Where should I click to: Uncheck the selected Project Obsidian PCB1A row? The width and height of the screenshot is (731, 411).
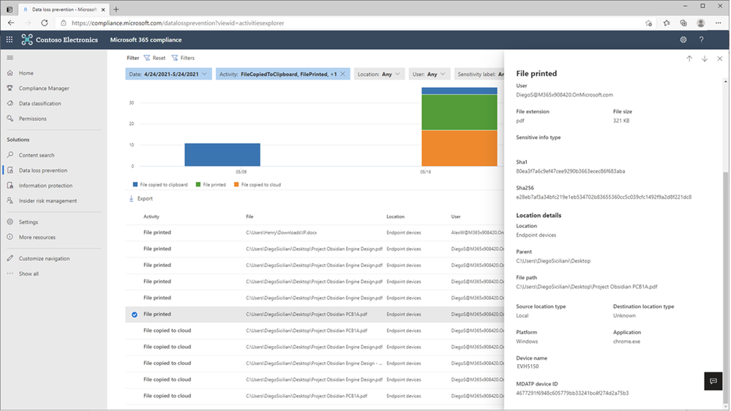tap(134, 314)
